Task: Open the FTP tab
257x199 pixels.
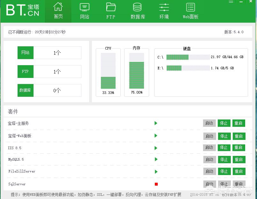Action: coord(111,11)
